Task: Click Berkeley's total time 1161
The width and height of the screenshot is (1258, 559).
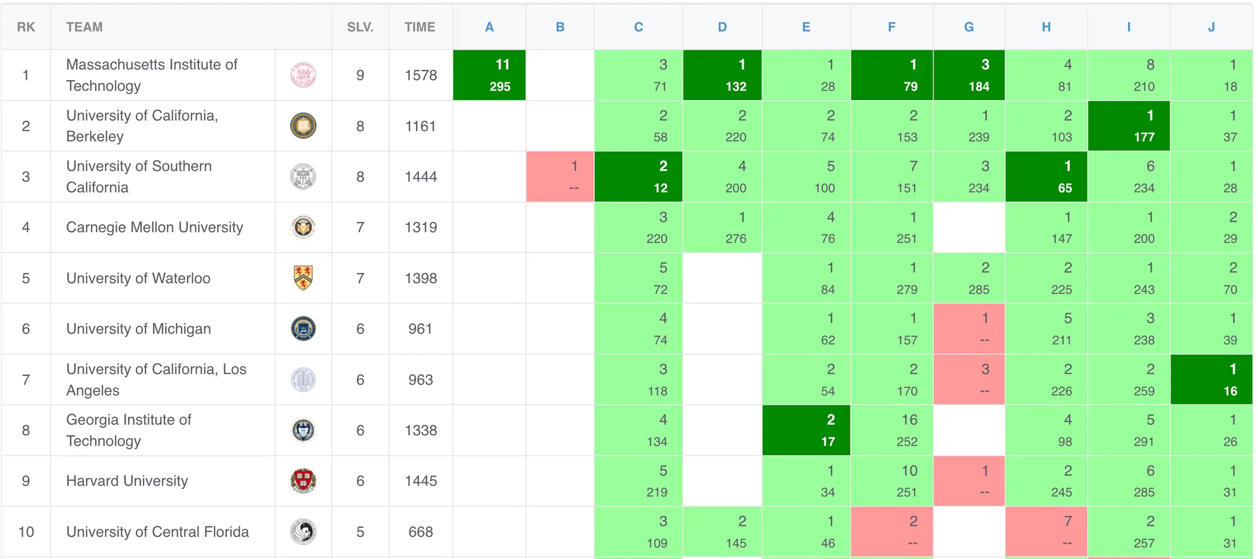Action: (421, 126)
